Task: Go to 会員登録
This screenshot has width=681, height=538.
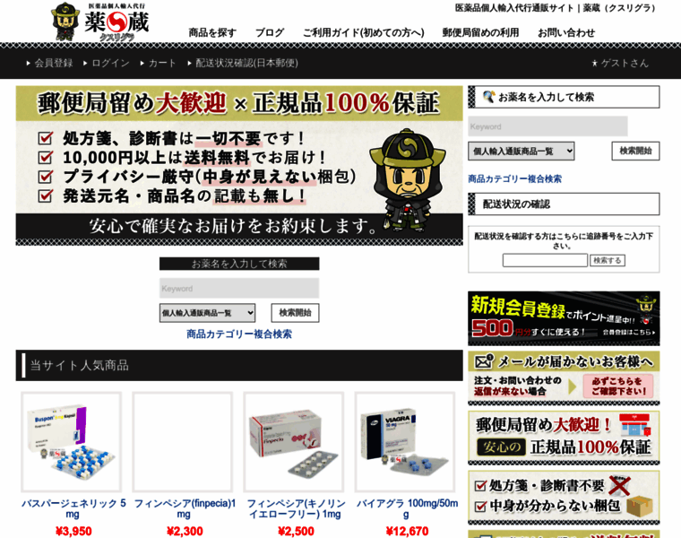Action: click(54, 63)
